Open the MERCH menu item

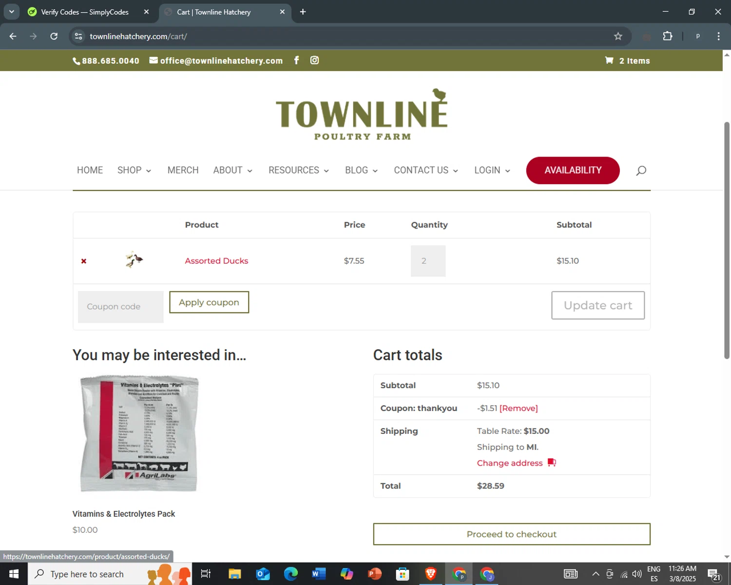click(x=183, y=170)
